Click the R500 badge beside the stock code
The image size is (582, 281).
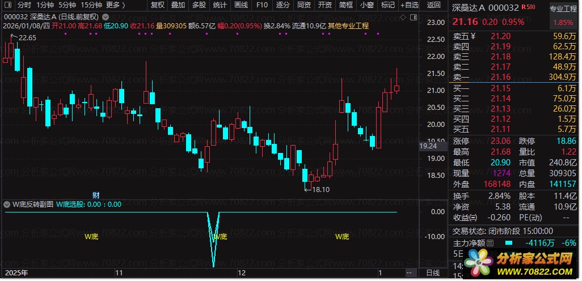(x=528, y=7)
